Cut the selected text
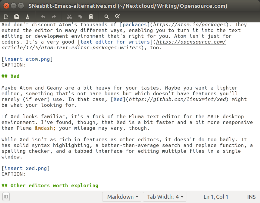Image resolution: width=260 pixels, height=203 pixels. click(x=69, y=17)
